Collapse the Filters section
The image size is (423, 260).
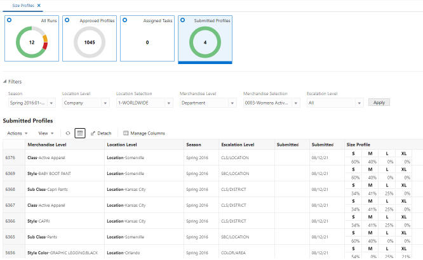[5, 81]
